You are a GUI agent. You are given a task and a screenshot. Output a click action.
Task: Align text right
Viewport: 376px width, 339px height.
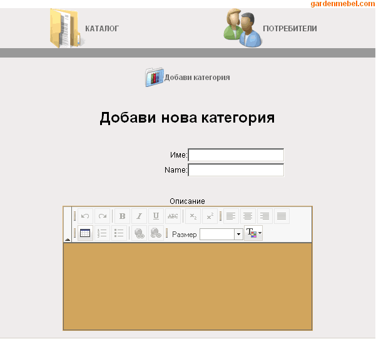tap(265, 216)
